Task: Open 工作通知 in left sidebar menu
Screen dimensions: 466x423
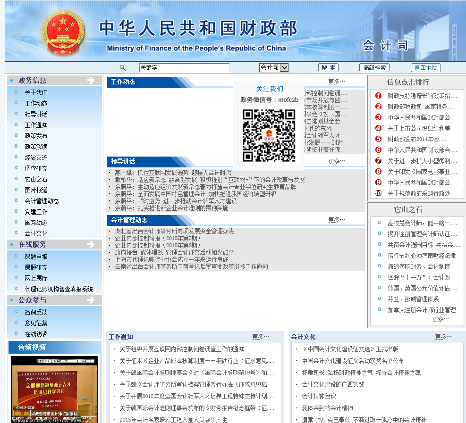Action: (36, 125)
